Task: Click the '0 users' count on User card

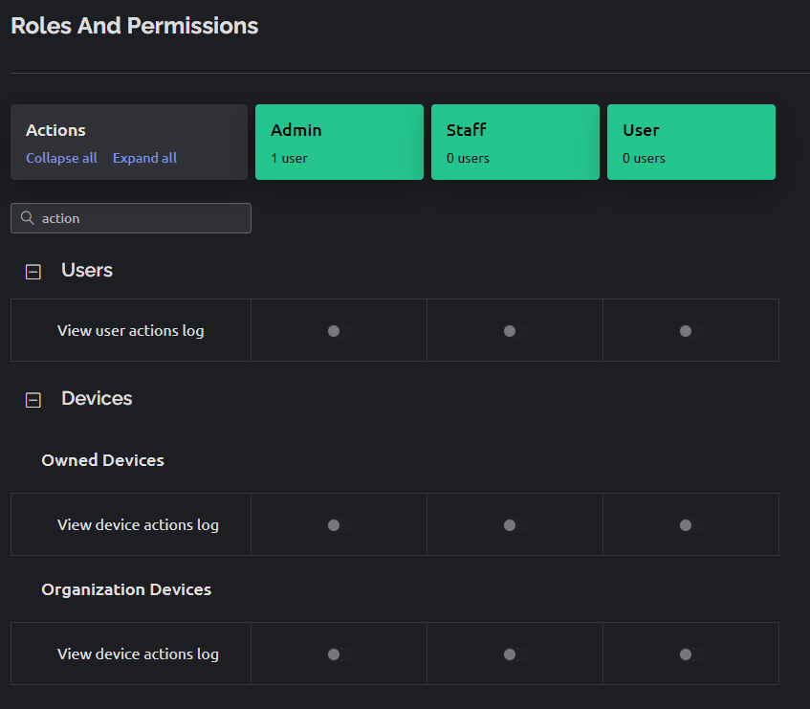Action: tap(644, 158)
